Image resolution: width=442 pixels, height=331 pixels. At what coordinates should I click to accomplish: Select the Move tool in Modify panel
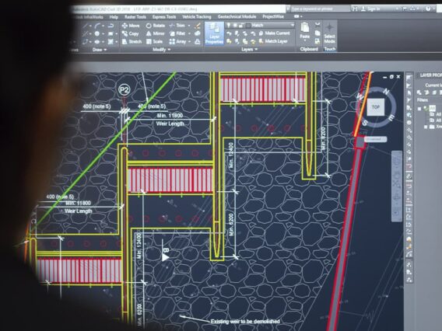(x=131, y=26)
